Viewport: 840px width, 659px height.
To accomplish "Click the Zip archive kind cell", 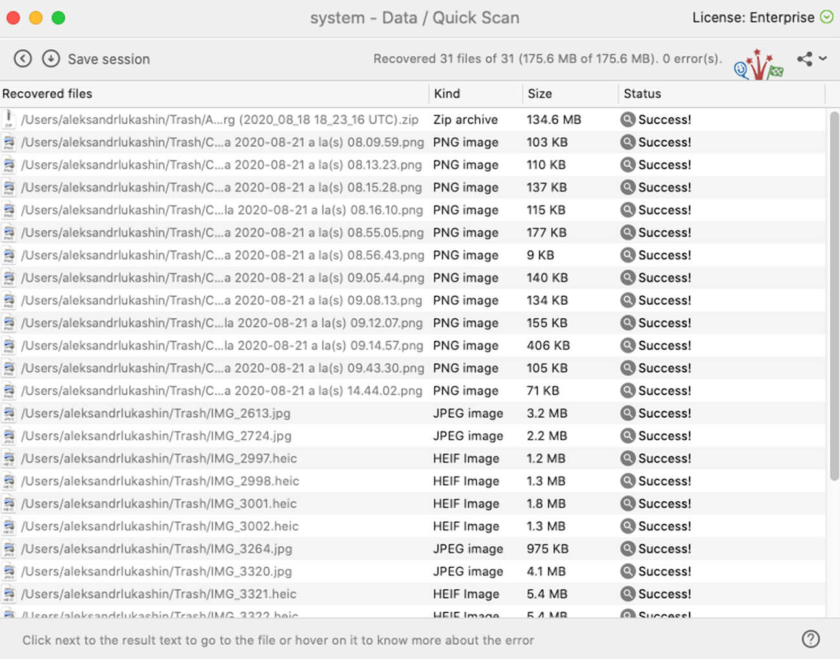I will pos(465,120).
